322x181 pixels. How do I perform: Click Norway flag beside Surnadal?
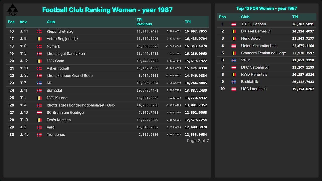(x=39, y=90)
